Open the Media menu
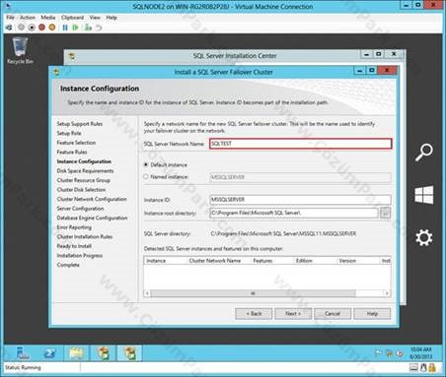The height and width of the screenshot is (377, 446). click(x=48, y=18)
